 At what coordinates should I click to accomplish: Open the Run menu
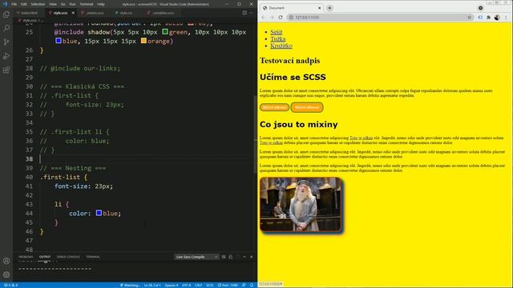72,4
